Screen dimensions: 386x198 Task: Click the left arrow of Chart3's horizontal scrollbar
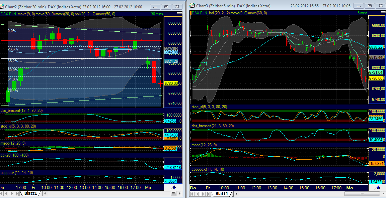[236, 193]
